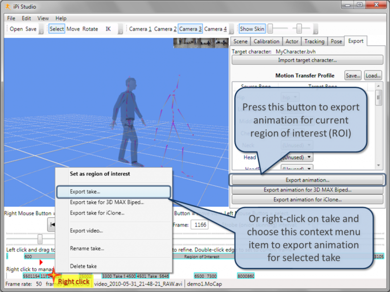Select the 6500 7300 timeline take
The image size is (390, 292).
click(205, 276)
